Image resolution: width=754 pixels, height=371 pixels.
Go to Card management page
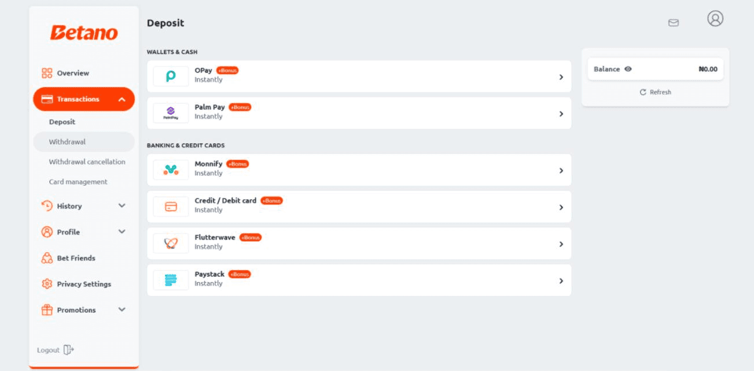tap(78, 181)
